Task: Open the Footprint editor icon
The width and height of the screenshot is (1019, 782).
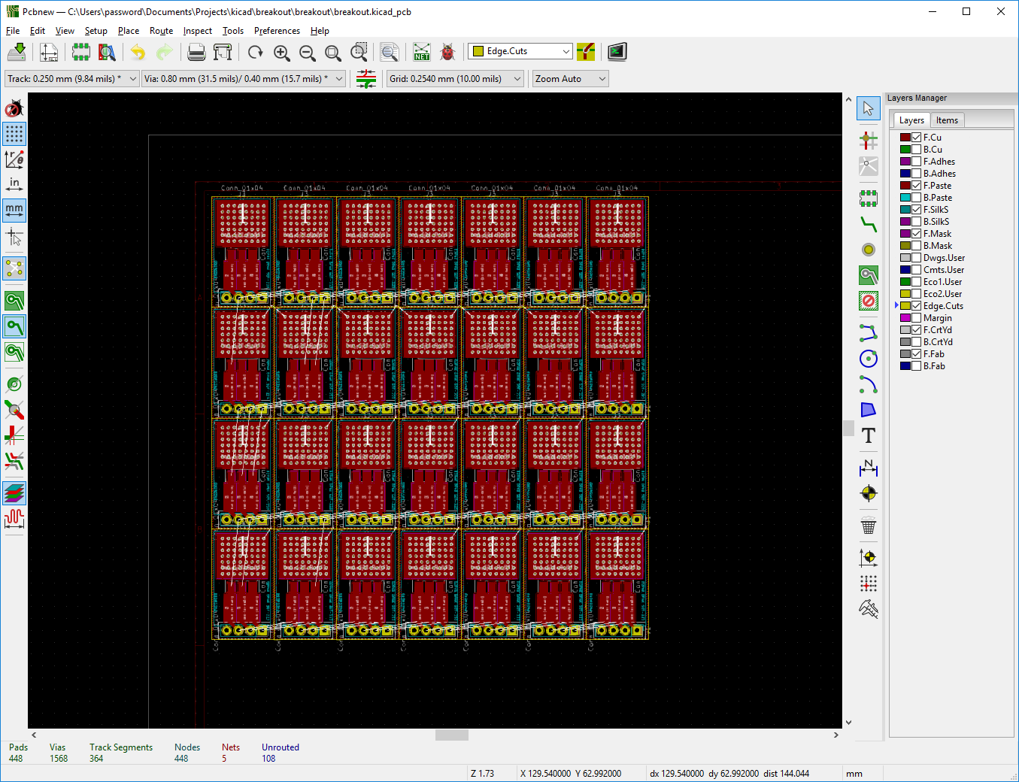Action: click(80, 52)
